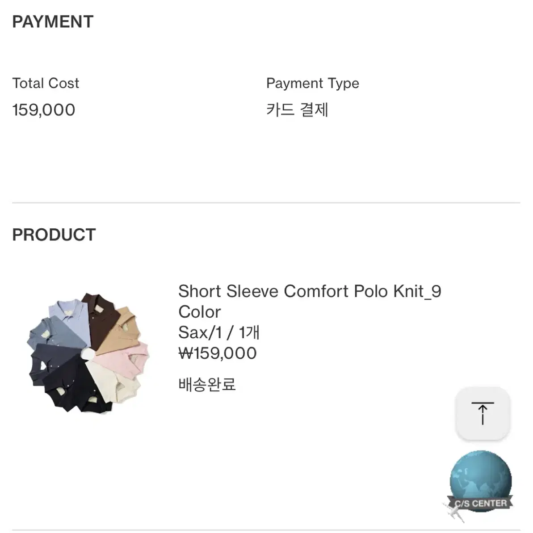The width and height of the screenshot is (533, 533).
Task: Tap the scroll-to-top arrow button
Action: 482,413
